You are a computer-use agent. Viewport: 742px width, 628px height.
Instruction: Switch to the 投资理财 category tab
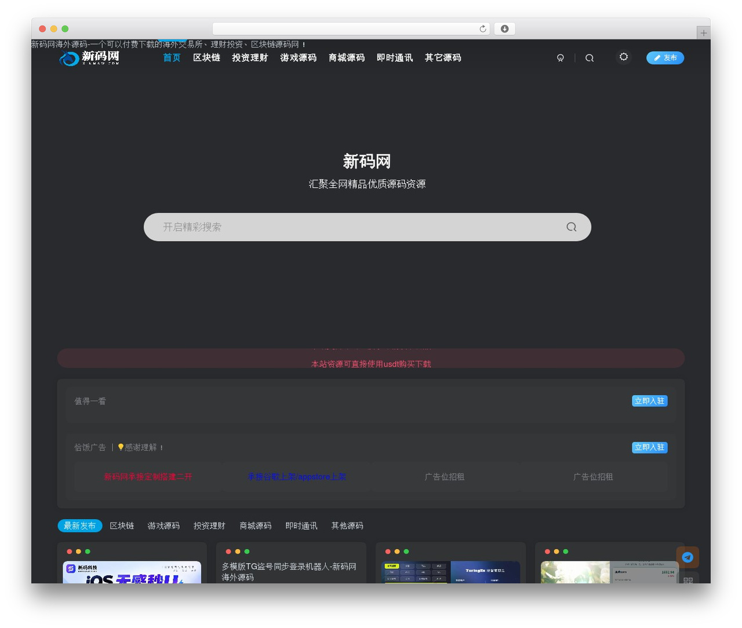point(209,525)
